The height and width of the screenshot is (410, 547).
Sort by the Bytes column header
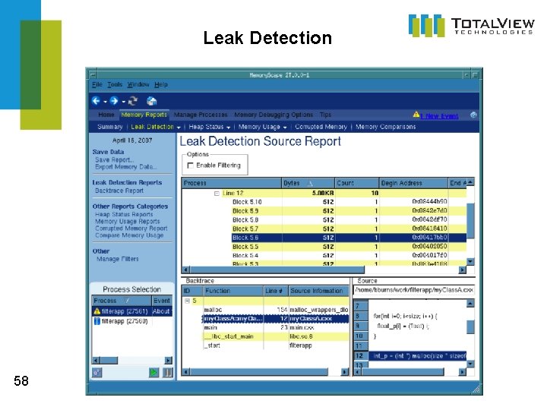click(308, 183)
